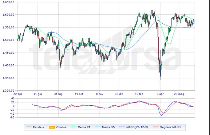The height and width of the screenshot is (135, 210).
Task: Click the 18 feb date axis label
Action: click(139, 94)
